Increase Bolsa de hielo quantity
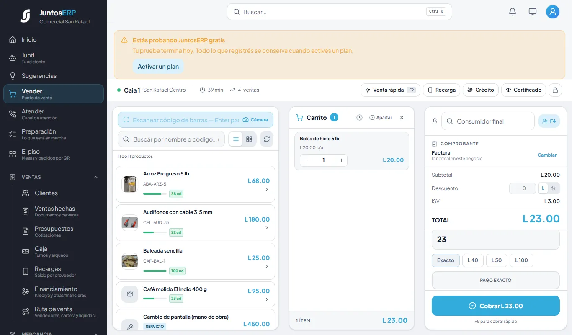 click(x=341, y=160)
